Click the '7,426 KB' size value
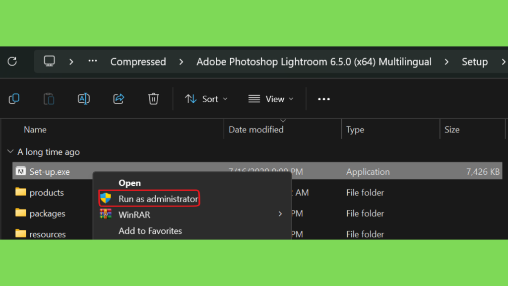This screenshot has height=286, width=508. point(483,171)
